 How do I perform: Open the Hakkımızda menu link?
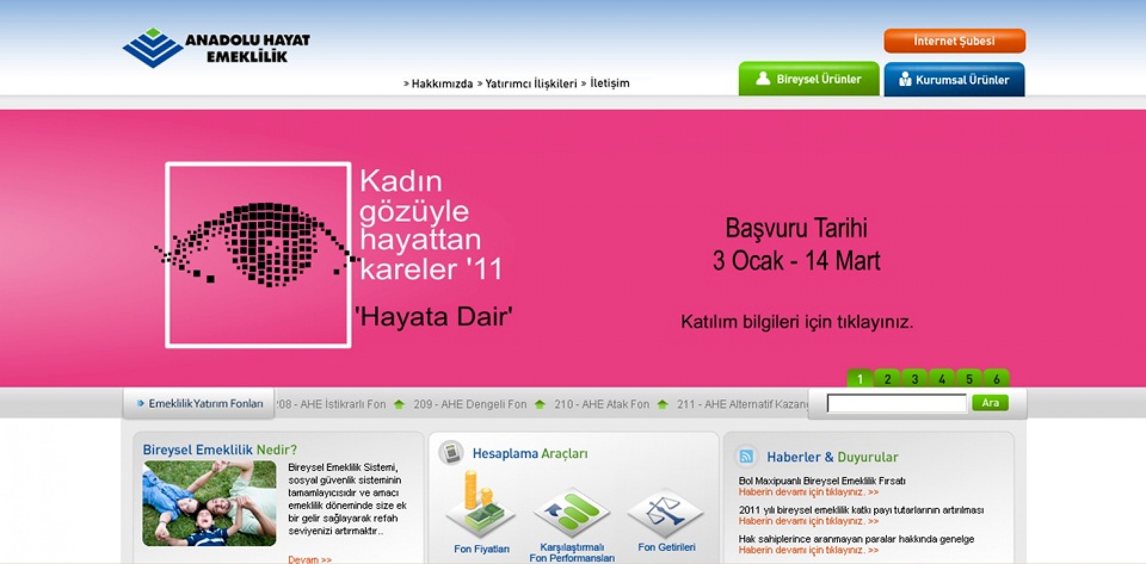[x=441, y=84]
